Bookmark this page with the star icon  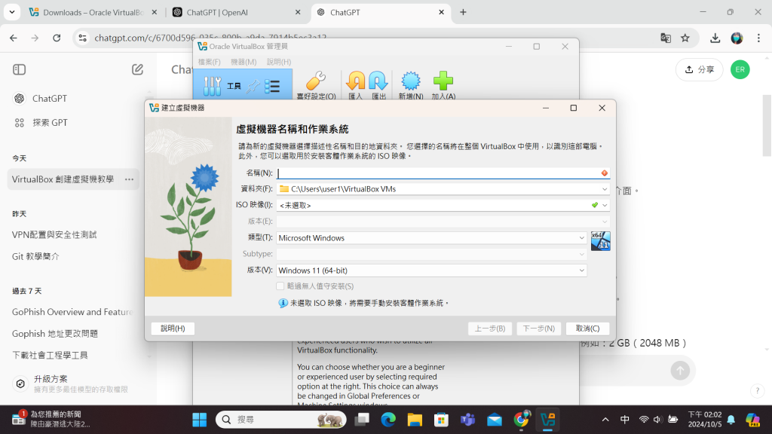click(x=685, y=38)
